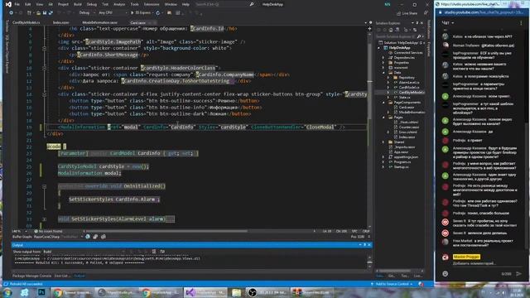
Task: Select CardModel.cs in Solution Explorer
Action: coord(408,88)
